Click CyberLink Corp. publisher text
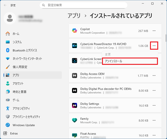The height and width of the screenshot is (139, 167). click(105, 48)
